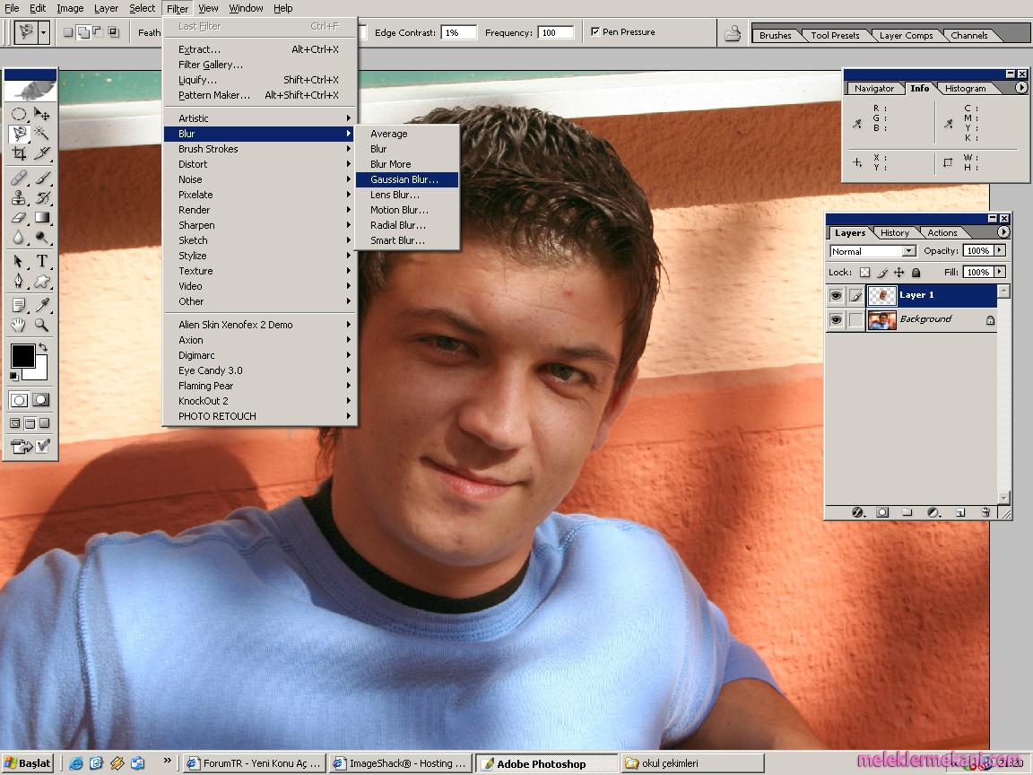1033x775 pixels.
Task: Select the Crop tool
Action: coord(19,153)
